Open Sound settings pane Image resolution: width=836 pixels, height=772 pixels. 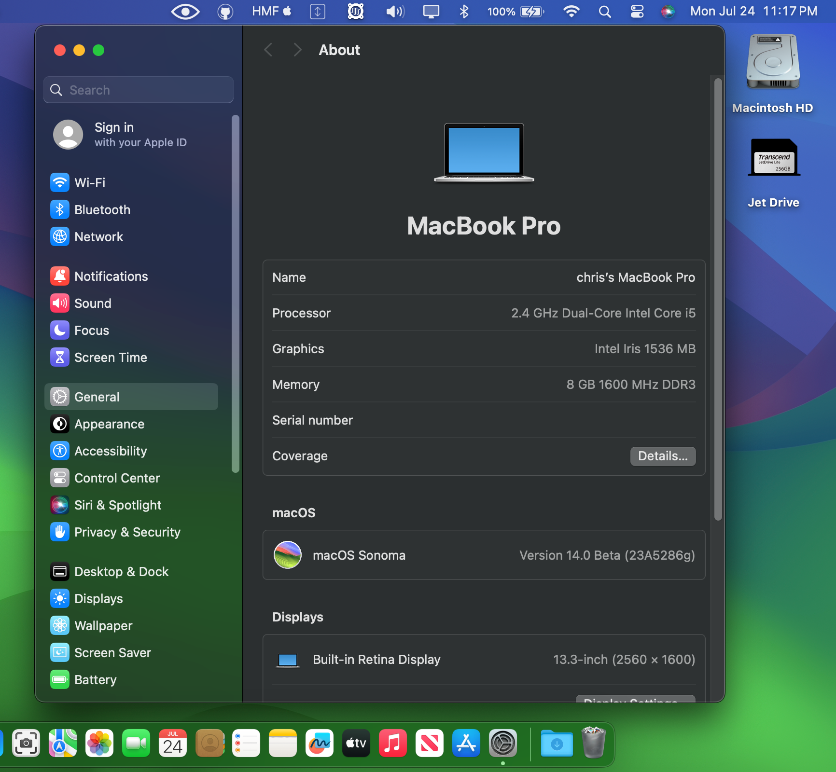click(131, 303)
